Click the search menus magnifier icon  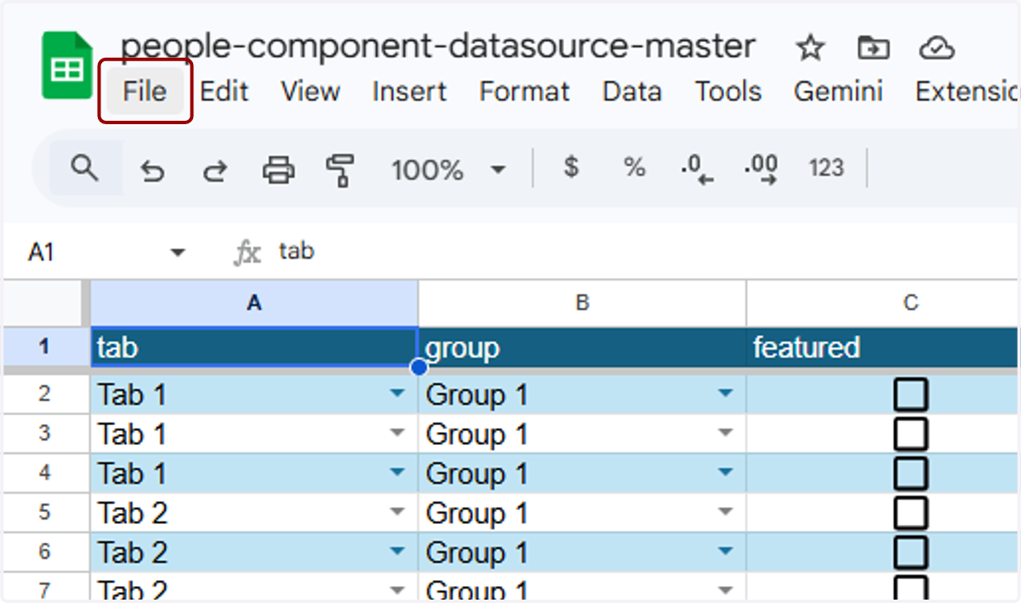84,168
